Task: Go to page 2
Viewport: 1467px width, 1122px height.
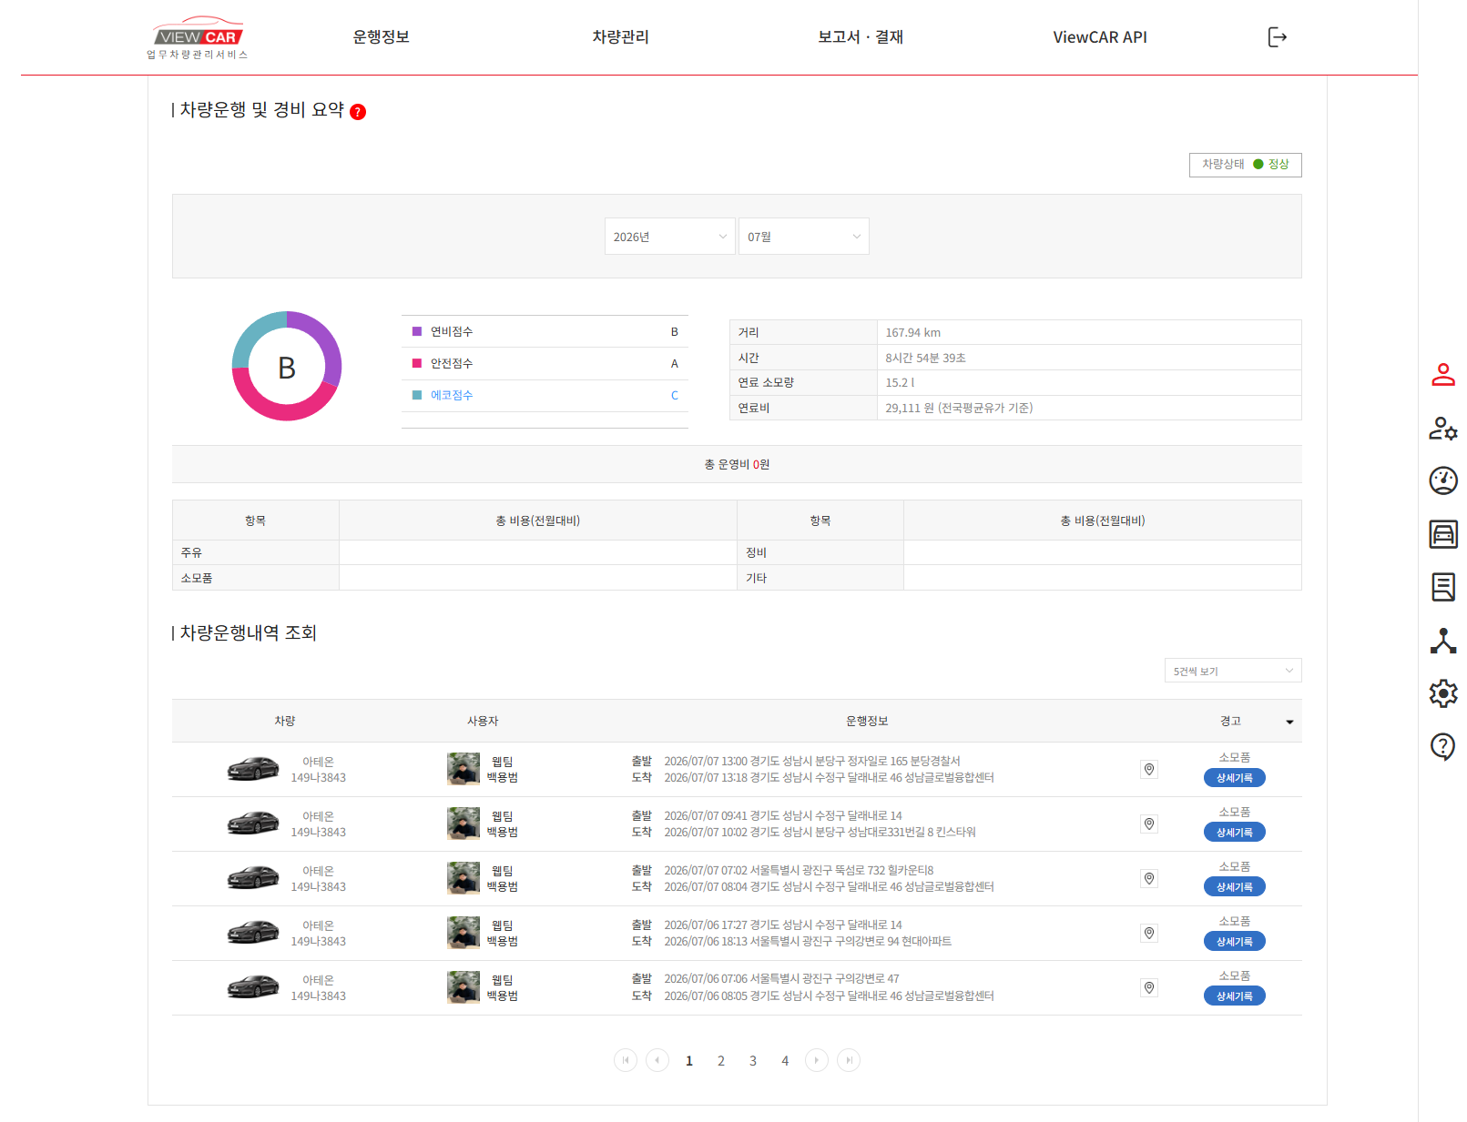Action: coord(721,1061)
